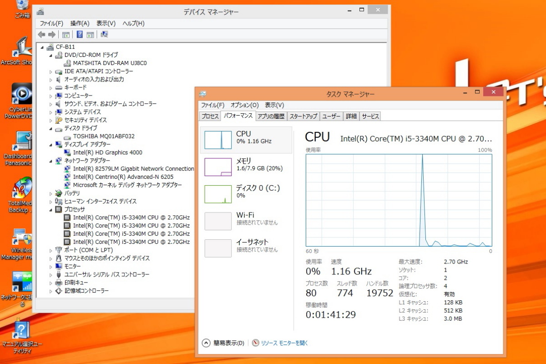Open the Recycle Bin desktop icon
Viewport: 546px width, 364px height.
click(22, 9)
